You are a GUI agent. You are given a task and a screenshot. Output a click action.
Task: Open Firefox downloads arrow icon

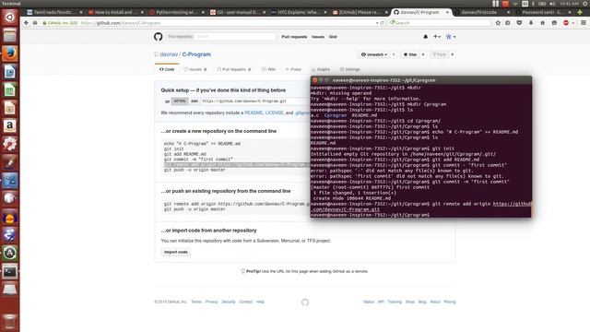click(x=531, y=23)
